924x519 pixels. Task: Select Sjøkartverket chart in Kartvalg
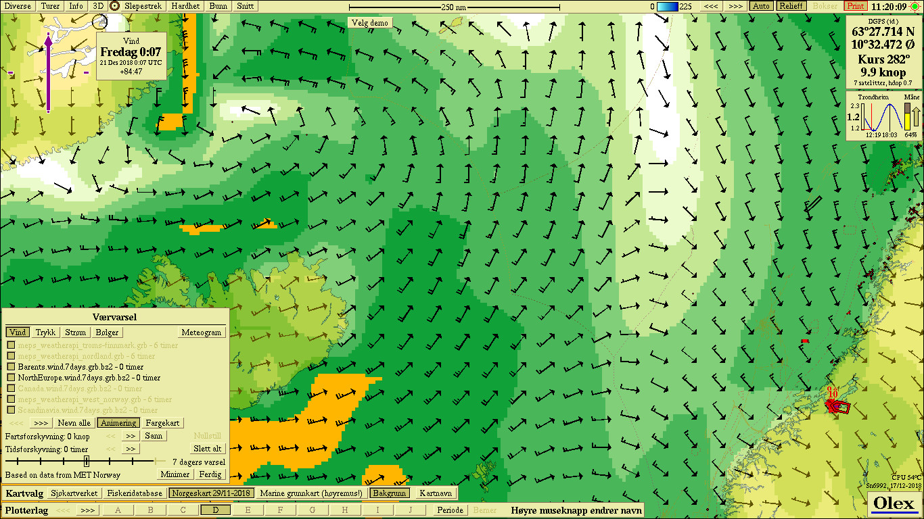pyautogui.click(x=74, y=493)
